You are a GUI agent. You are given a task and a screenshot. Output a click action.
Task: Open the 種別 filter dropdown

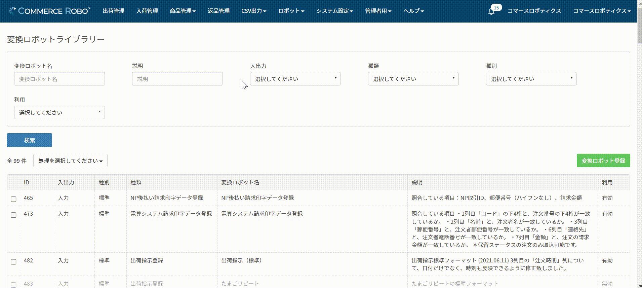531,79
